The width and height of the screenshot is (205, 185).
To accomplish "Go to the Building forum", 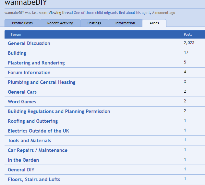I will coord(17,53).
